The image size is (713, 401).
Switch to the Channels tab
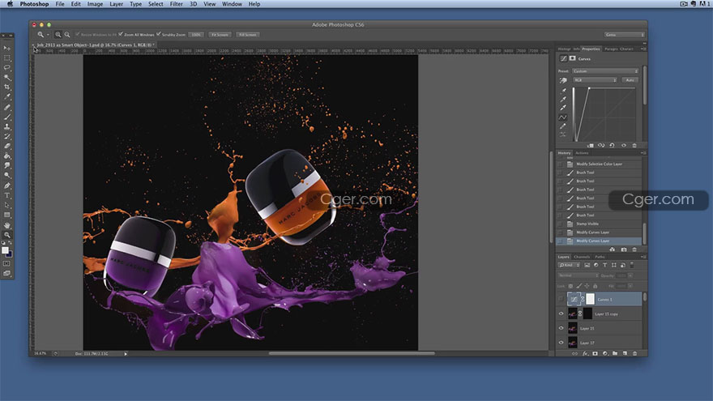click(582, 257)
